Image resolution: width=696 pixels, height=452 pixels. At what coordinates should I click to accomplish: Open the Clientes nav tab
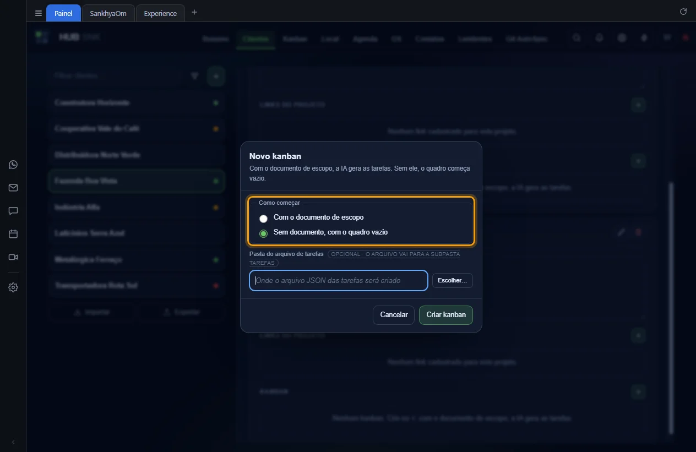pos(255,39)
